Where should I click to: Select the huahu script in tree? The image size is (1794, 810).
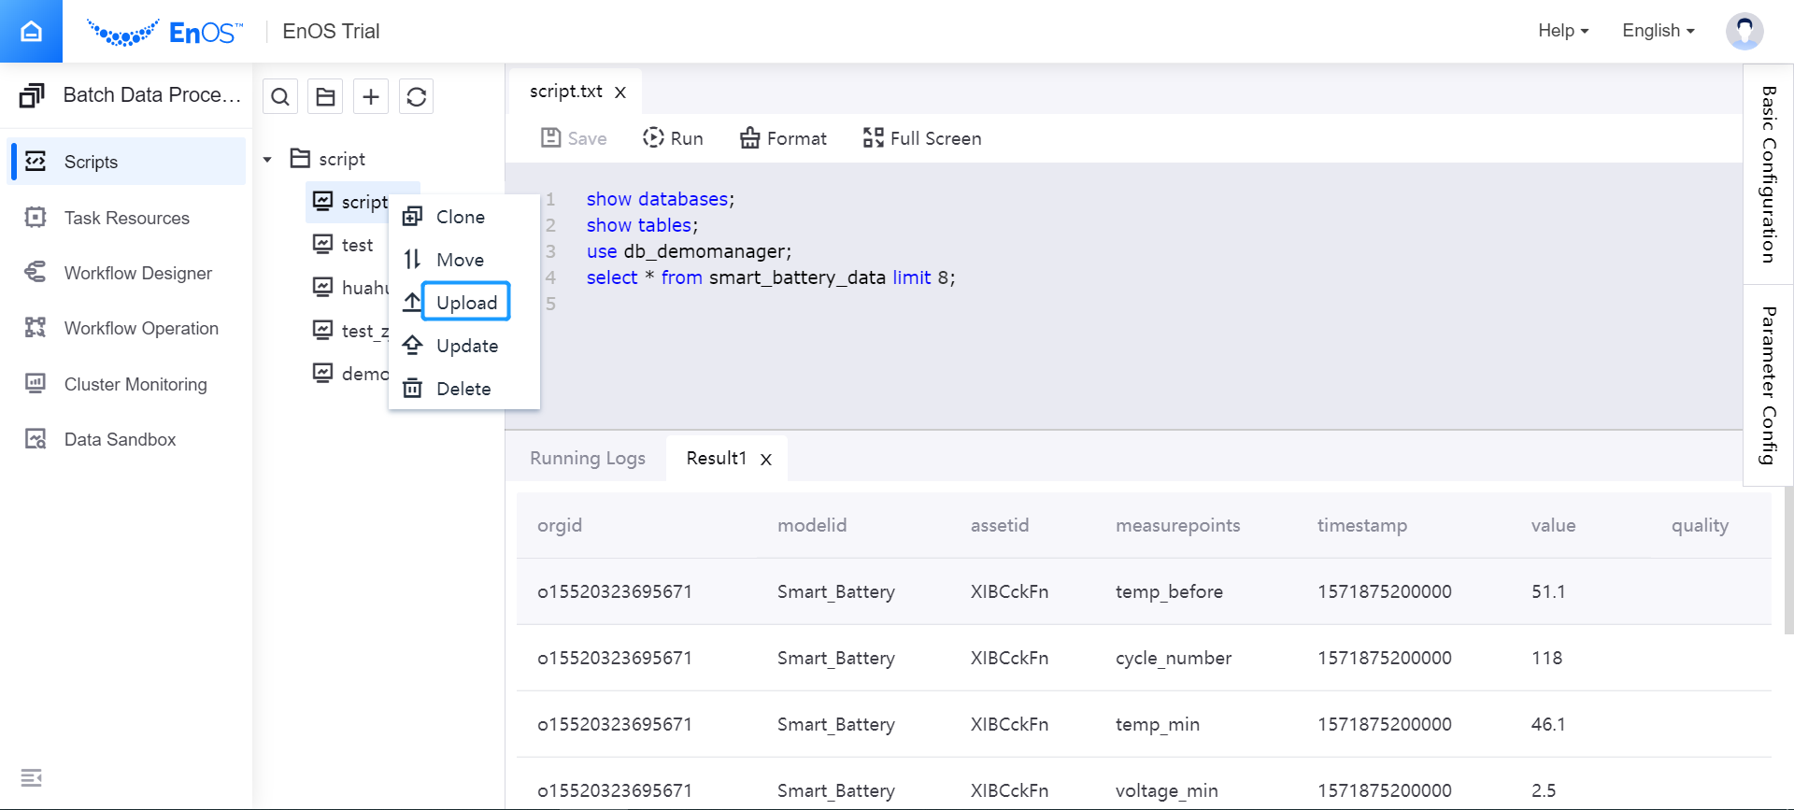tap(364, 288)
